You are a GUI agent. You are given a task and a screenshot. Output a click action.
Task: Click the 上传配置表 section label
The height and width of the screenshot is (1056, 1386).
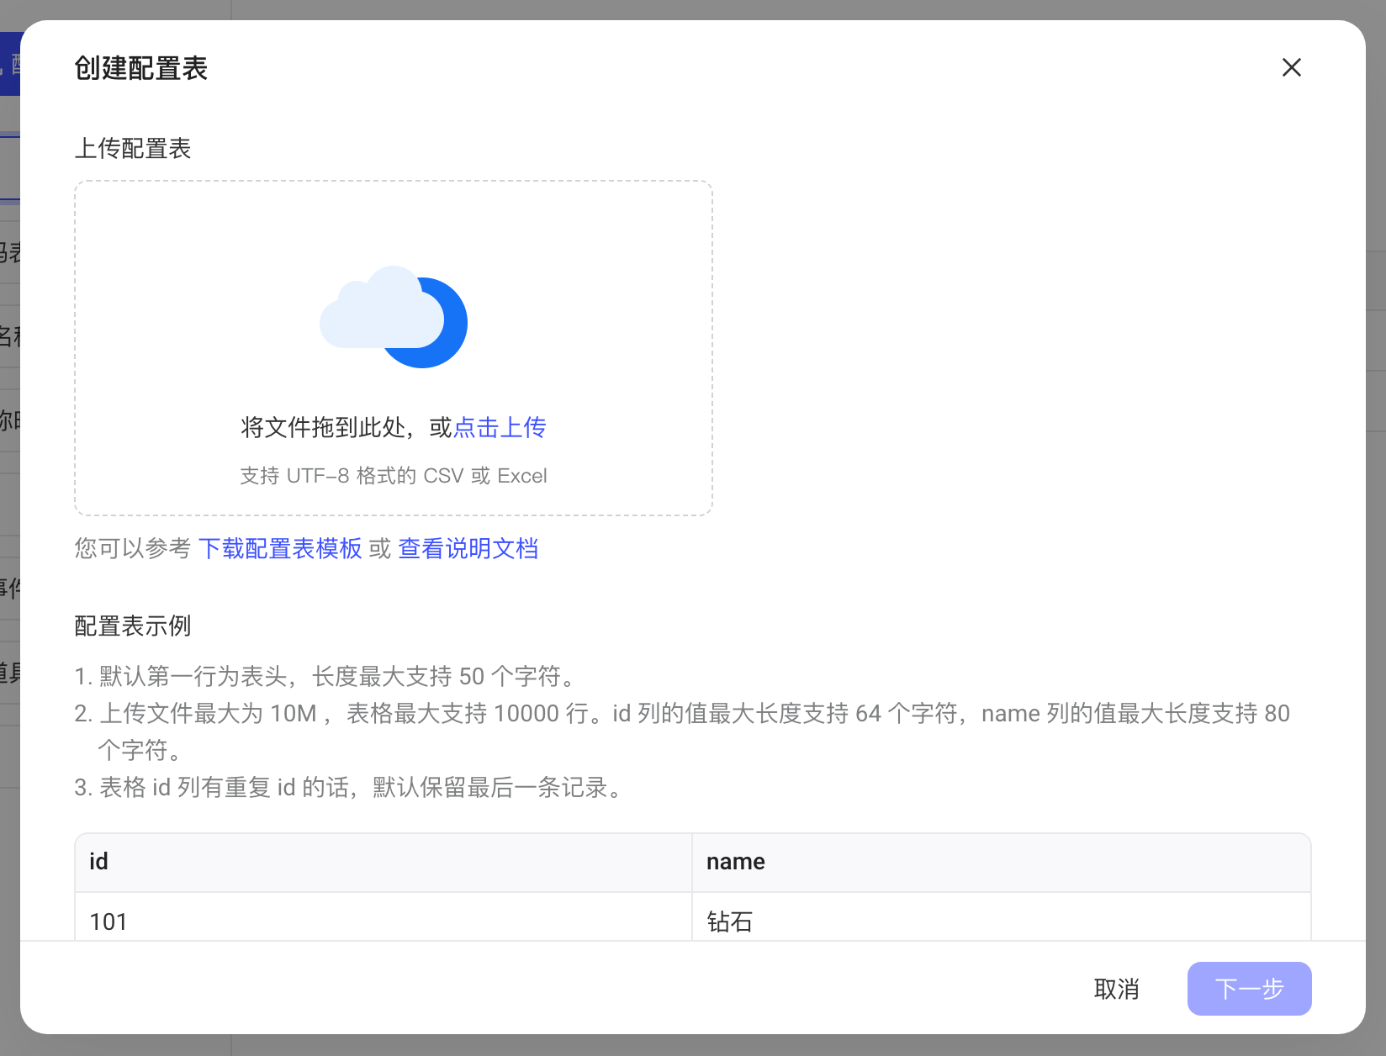pos(133,148)
